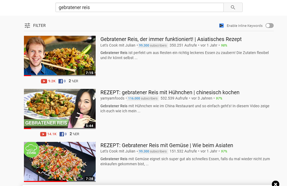Viewport: 287px width, 186px height.
Task: Click the '2 %ER' engagement stat under first video
Action: 73,81
